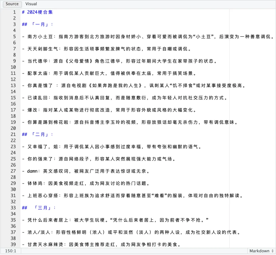Click line number 1 in the gutter
276x255 pixels.
tap(14, 12)
